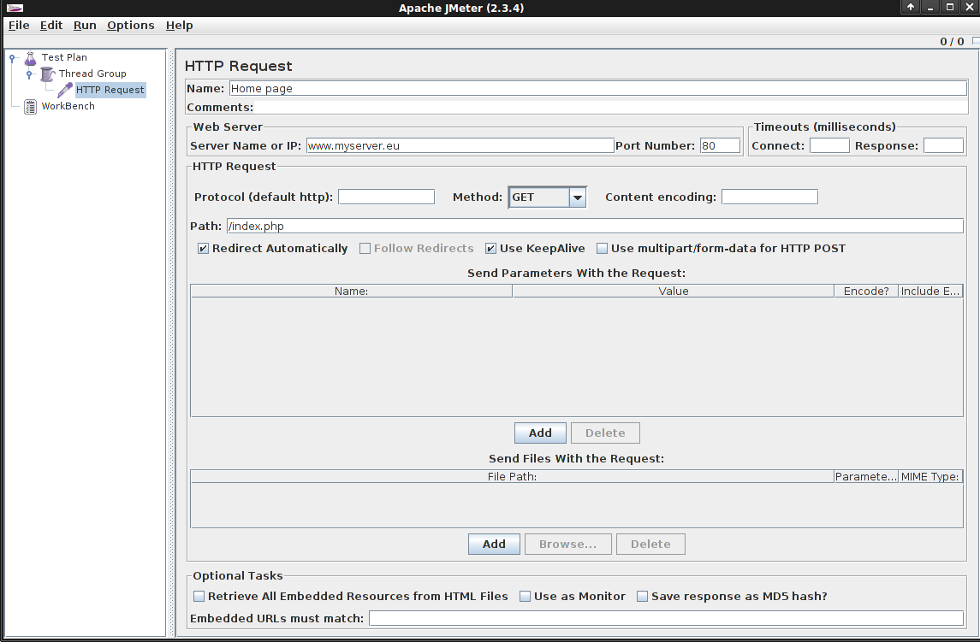Image resolution: width=980 pixels, height=642 pixels.
Task: Select the HTTP Request tree node
Action: click(110, 90)
